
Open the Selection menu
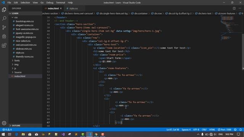tap(25, 3)
